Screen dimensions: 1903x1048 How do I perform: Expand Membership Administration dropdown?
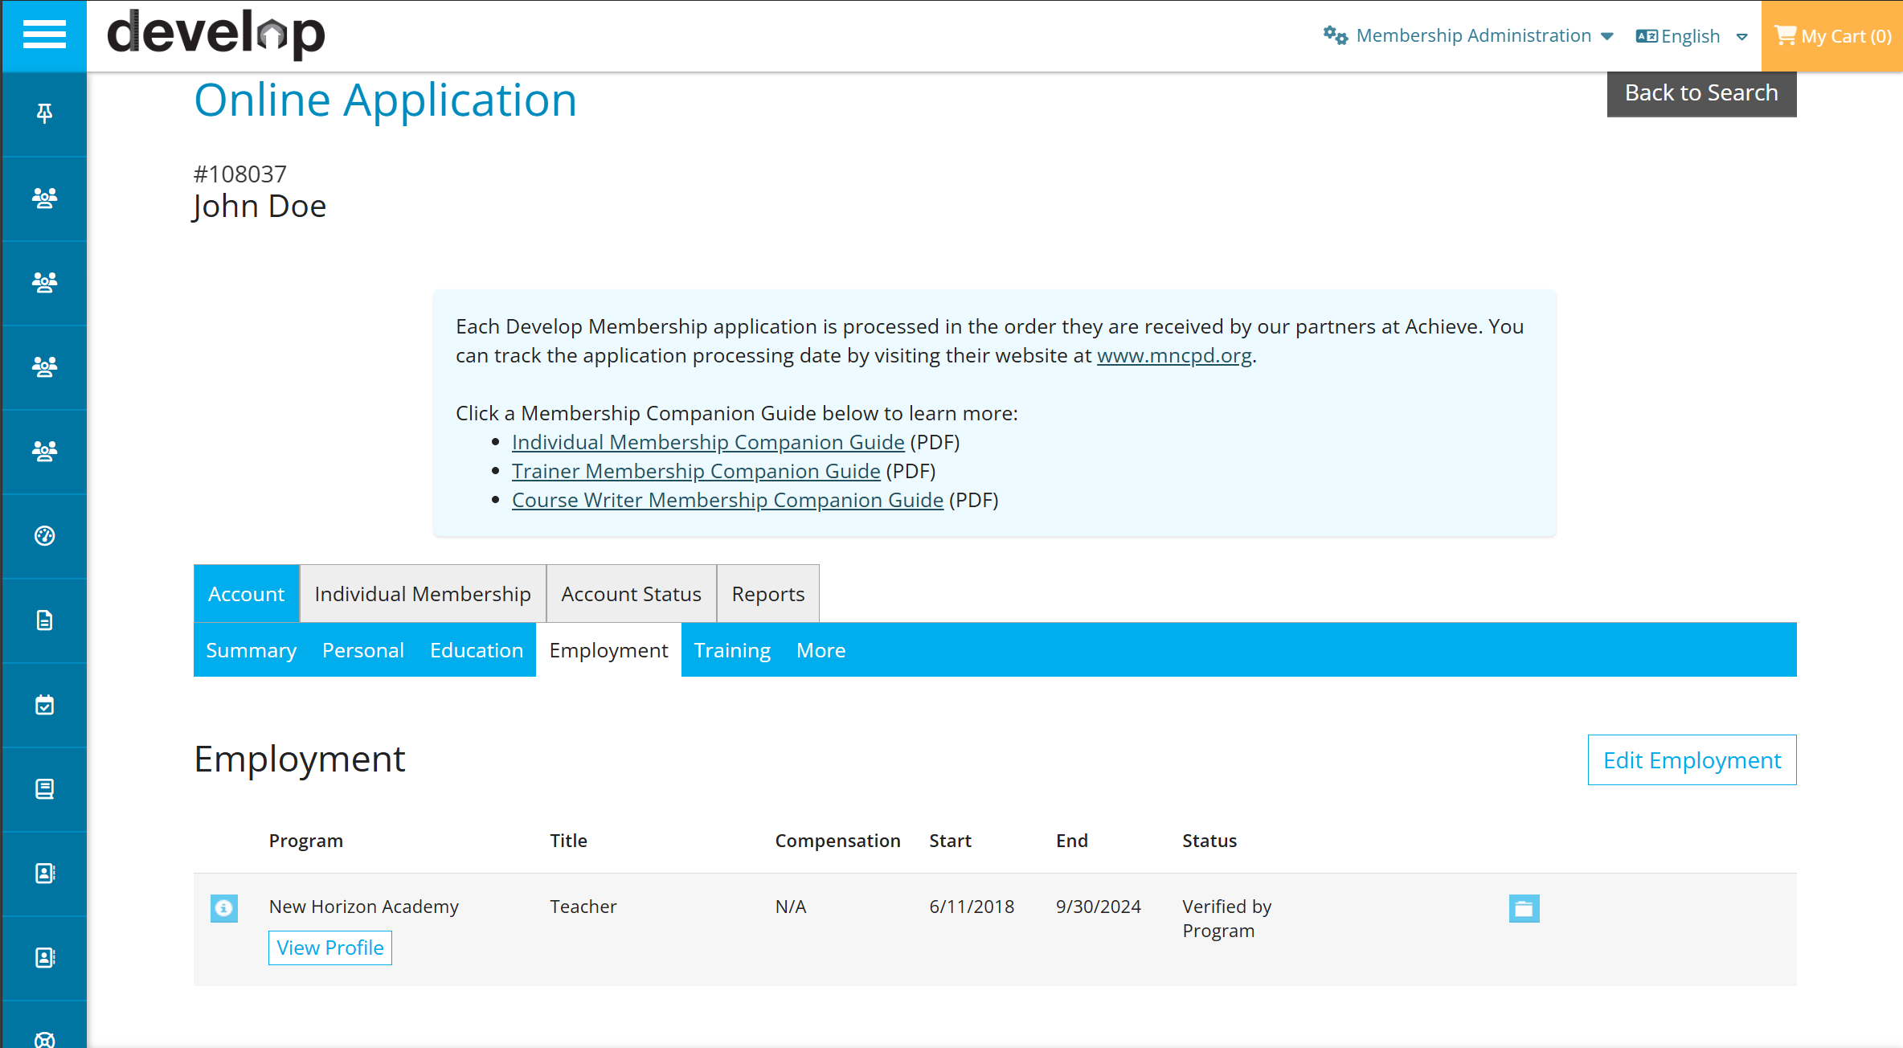coord(1468,35)
